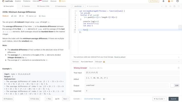The width and height of the screenshot is (182, 102).
Task: Click the stdout output text
Action: click(97, 78)
